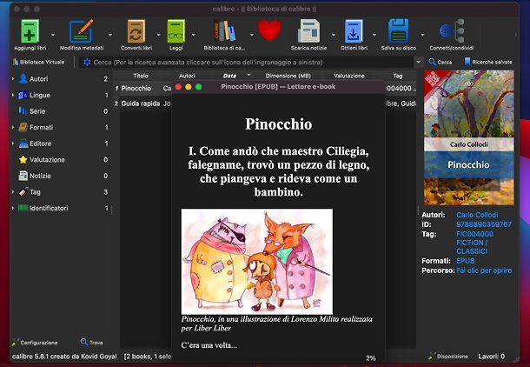Screen dimensions: 530x367
Task: Open Biblioteca Virtuale button
Action: pyautogui.click(x=38, y=63)
